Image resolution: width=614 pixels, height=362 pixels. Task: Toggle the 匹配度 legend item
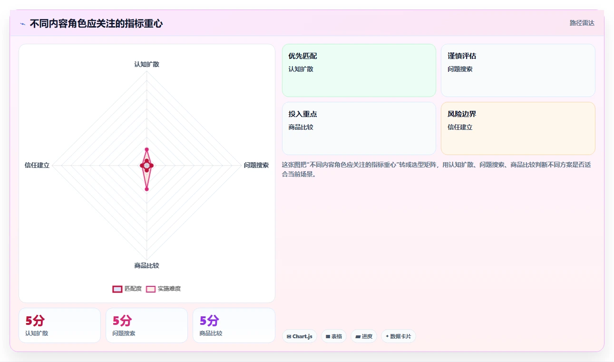pyautogui.click(x=127, y=289)
